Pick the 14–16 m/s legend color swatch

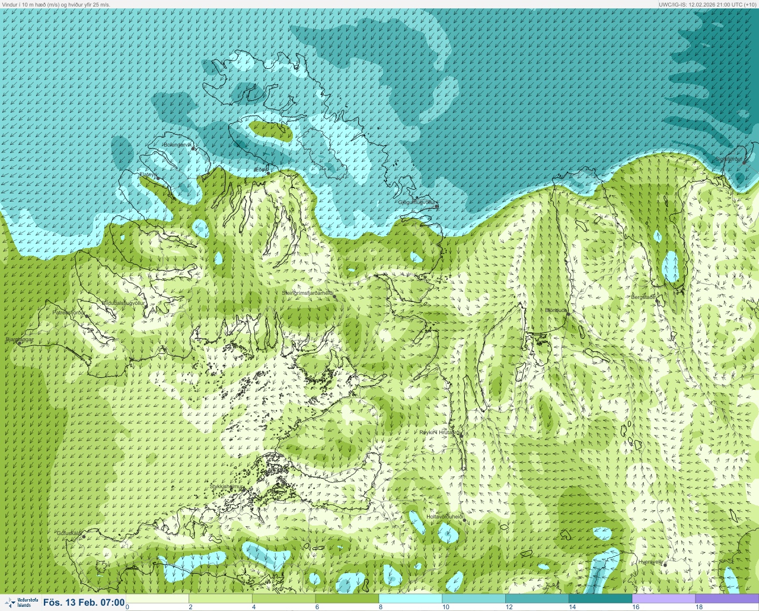pyautogui.click(x=600, y=599)
